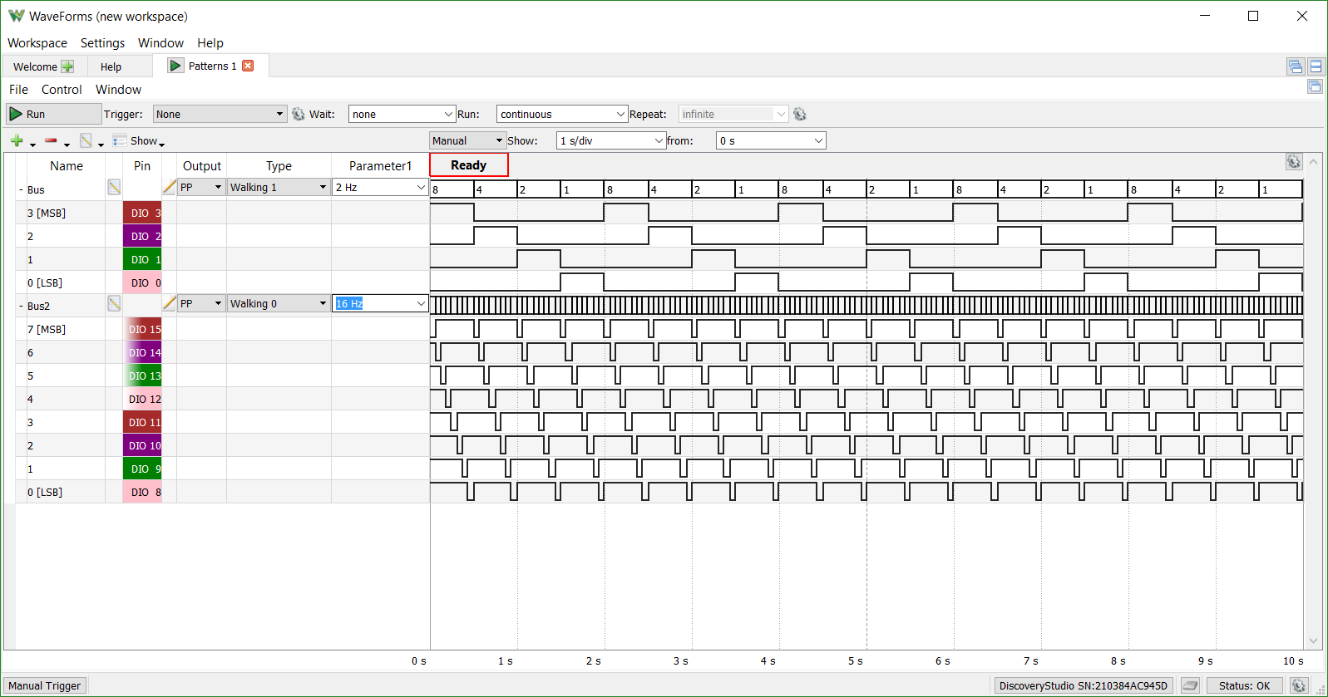Open the Settings menu
The height and width of the screenshot is (697, 1328).
(x=102, y=43)
